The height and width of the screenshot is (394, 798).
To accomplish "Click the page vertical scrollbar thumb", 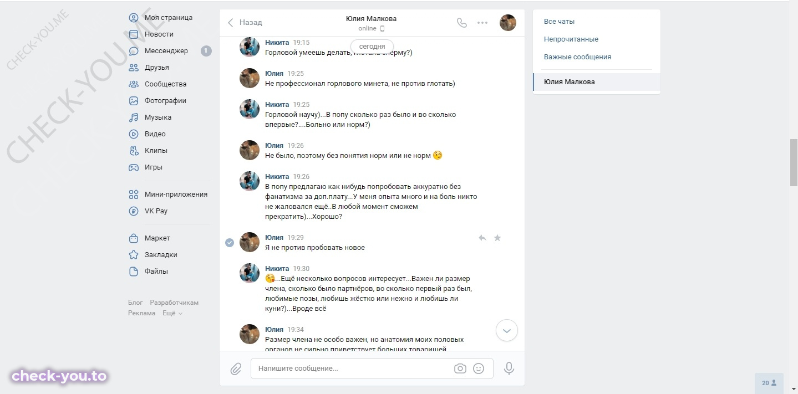I will [x=794, y=163].
